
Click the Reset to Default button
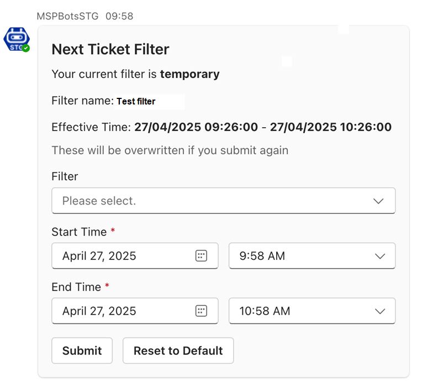pyautogui.click(x=178, y=350)
